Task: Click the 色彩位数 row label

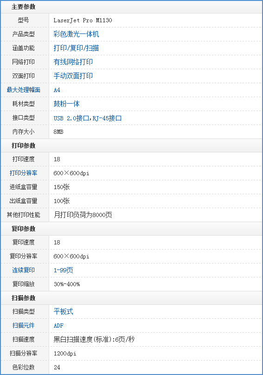Action: [x=23, y=367]
